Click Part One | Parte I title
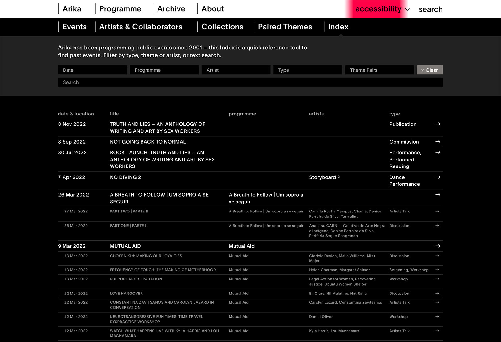The height and width of the screenshot is (342, 501). pos(128,226)
